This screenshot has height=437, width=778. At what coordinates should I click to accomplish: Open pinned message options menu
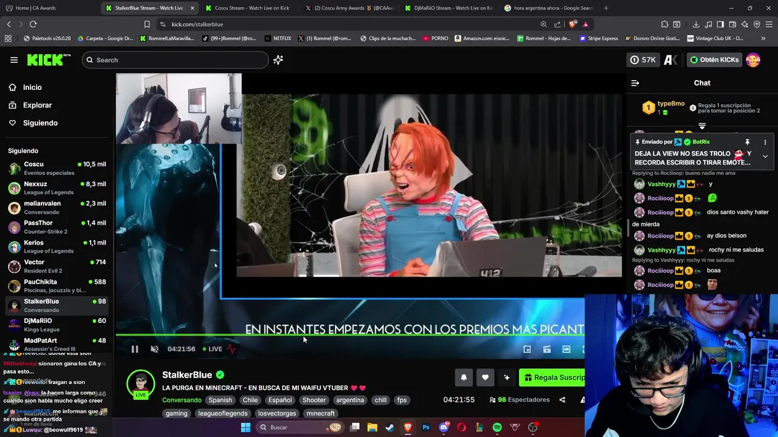[x=765, y=142]
